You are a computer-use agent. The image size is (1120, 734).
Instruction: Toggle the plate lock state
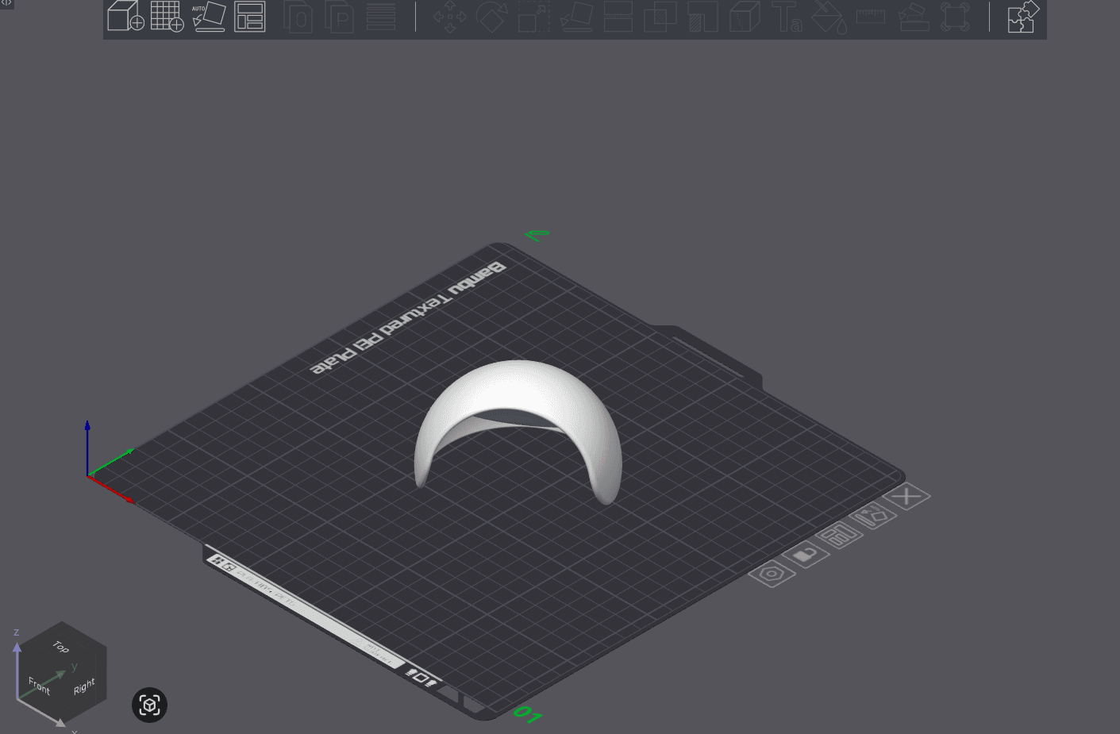[806, 554]
